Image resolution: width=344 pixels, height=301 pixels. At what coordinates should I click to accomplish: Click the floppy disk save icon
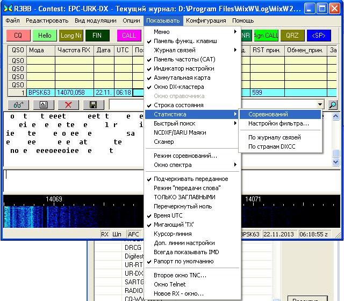click(x=93, y=104)
